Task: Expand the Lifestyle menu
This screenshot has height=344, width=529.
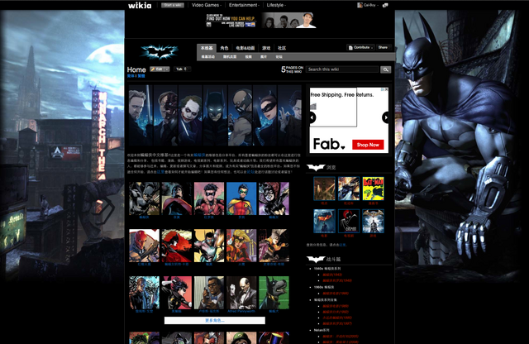Action: [x=276, y=5]
